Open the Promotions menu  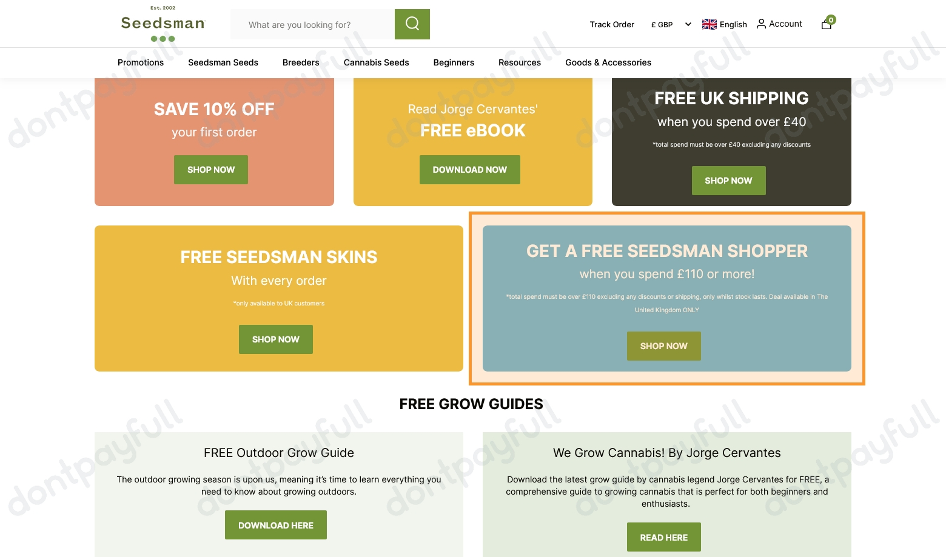point(140,62)
